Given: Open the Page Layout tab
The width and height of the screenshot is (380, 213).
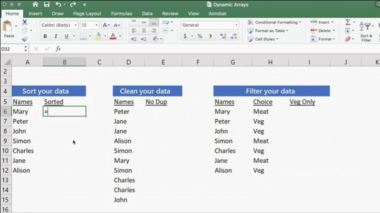Looking at the screenshot, I should tap(86, 14).
